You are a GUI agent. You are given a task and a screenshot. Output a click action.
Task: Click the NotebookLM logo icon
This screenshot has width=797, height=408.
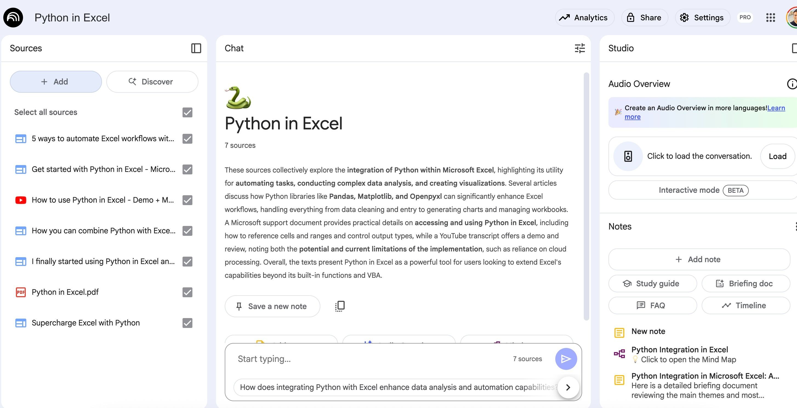point(13,18)
